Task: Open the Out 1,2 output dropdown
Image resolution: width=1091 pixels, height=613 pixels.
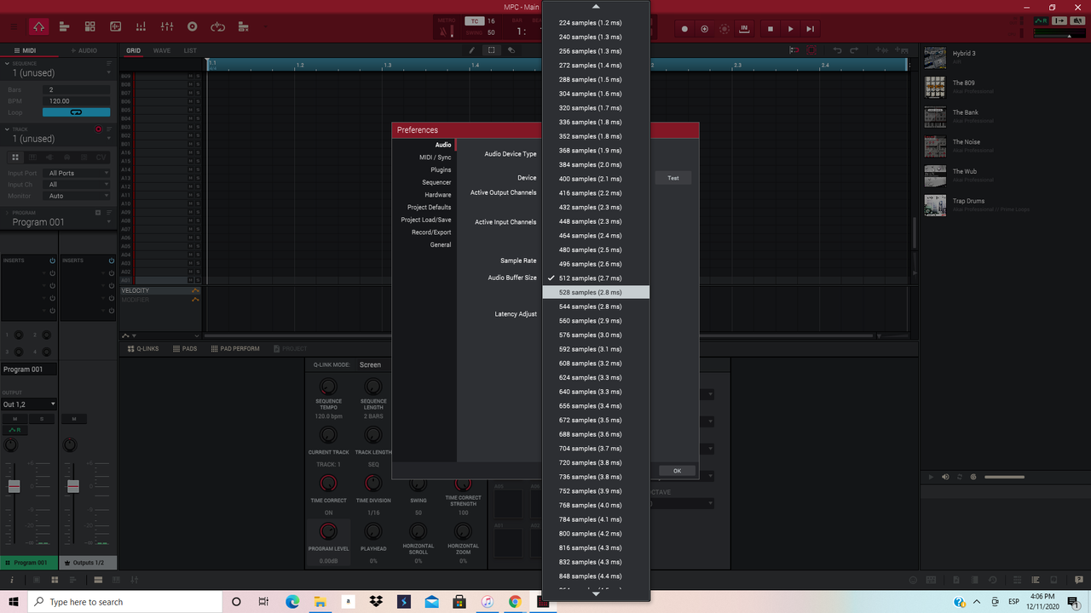Action: click(x=29, y=404)
